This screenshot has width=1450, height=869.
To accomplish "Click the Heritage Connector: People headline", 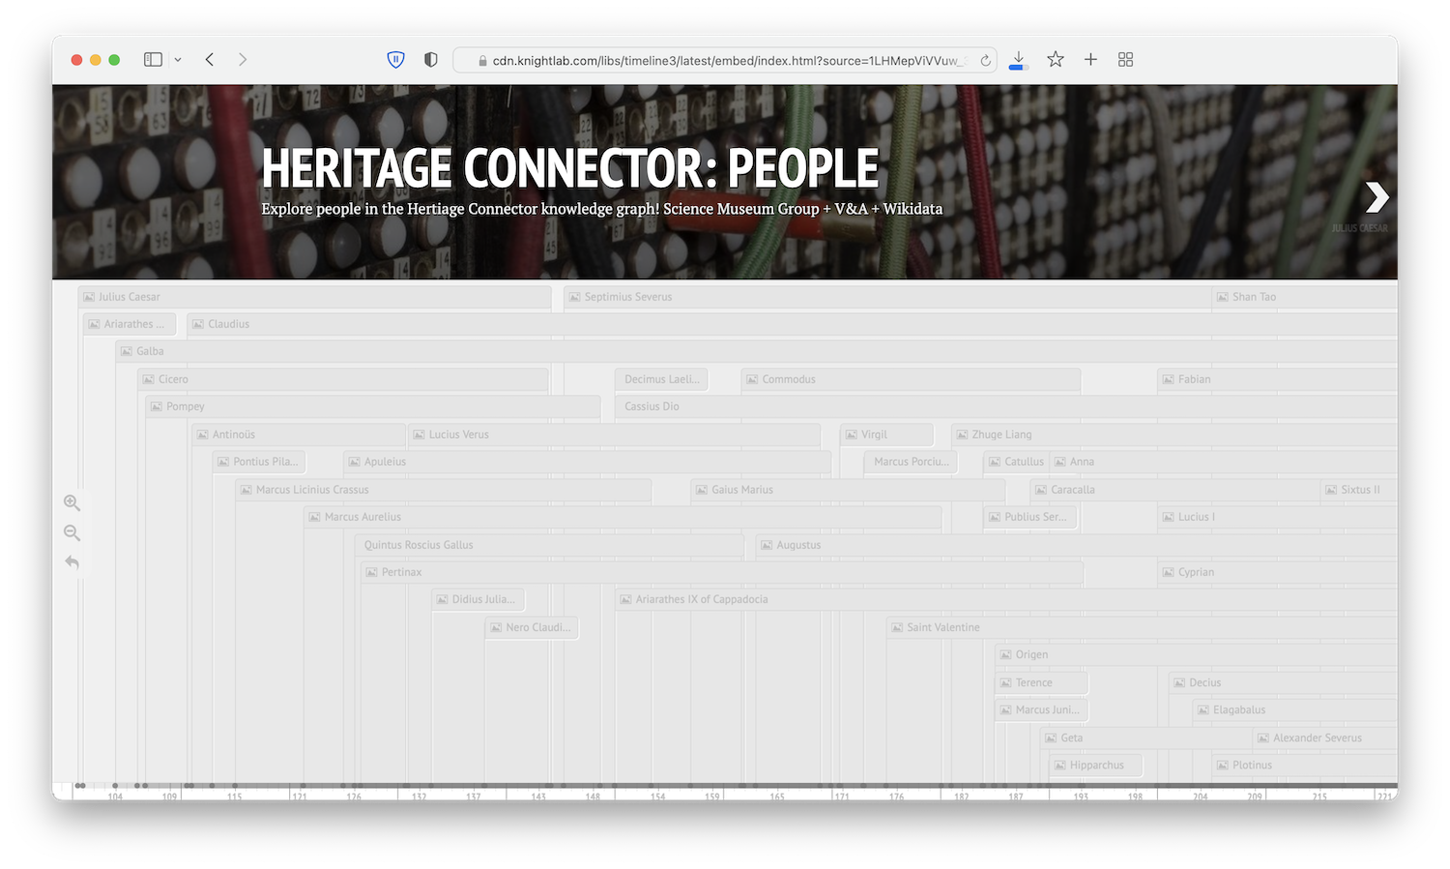I will click(x=570, y=168).
